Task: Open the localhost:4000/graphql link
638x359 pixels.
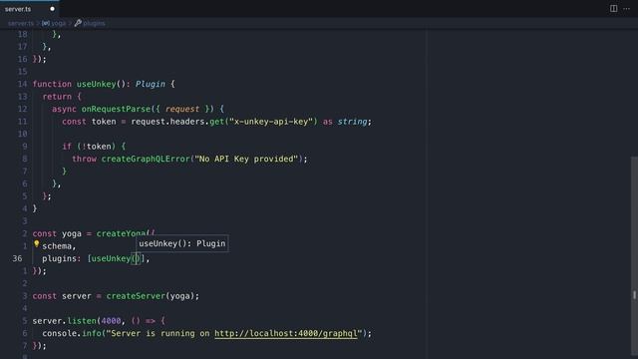Action: pyautogui.click(x=286, y=333)
